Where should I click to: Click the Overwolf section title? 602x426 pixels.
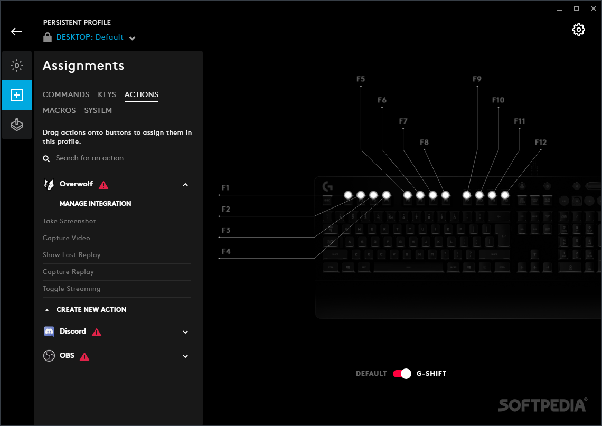coord(76,184)
